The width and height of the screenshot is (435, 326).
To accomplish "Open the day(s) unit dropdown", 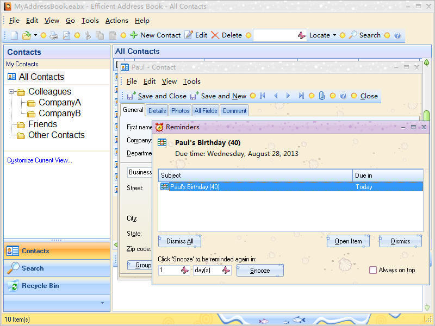I will 226,270.
